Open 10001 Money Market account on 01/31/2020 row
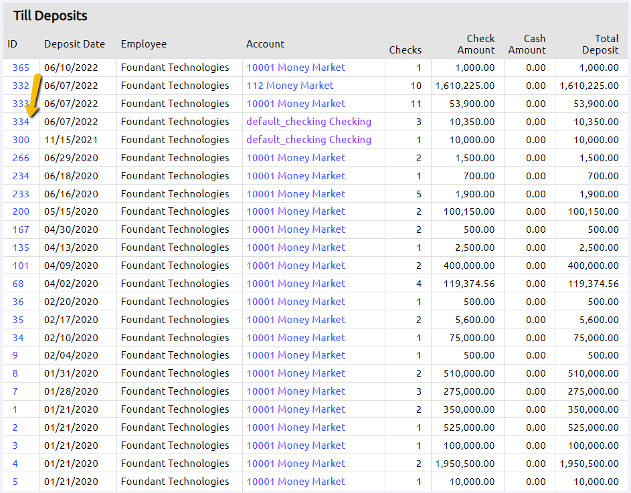Viewport: 631px width, 493px height. point(296,373)
